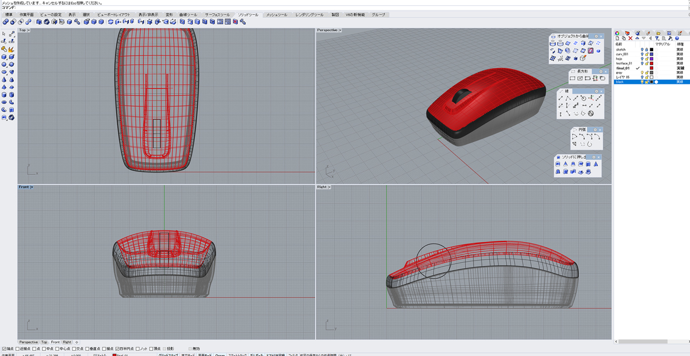Image resolution: width=690 pixels, height=356 pixels.
Task: Switch to the レンダリングツール toolbar tab
Action: pyautogui.click(x=309, y=14)
